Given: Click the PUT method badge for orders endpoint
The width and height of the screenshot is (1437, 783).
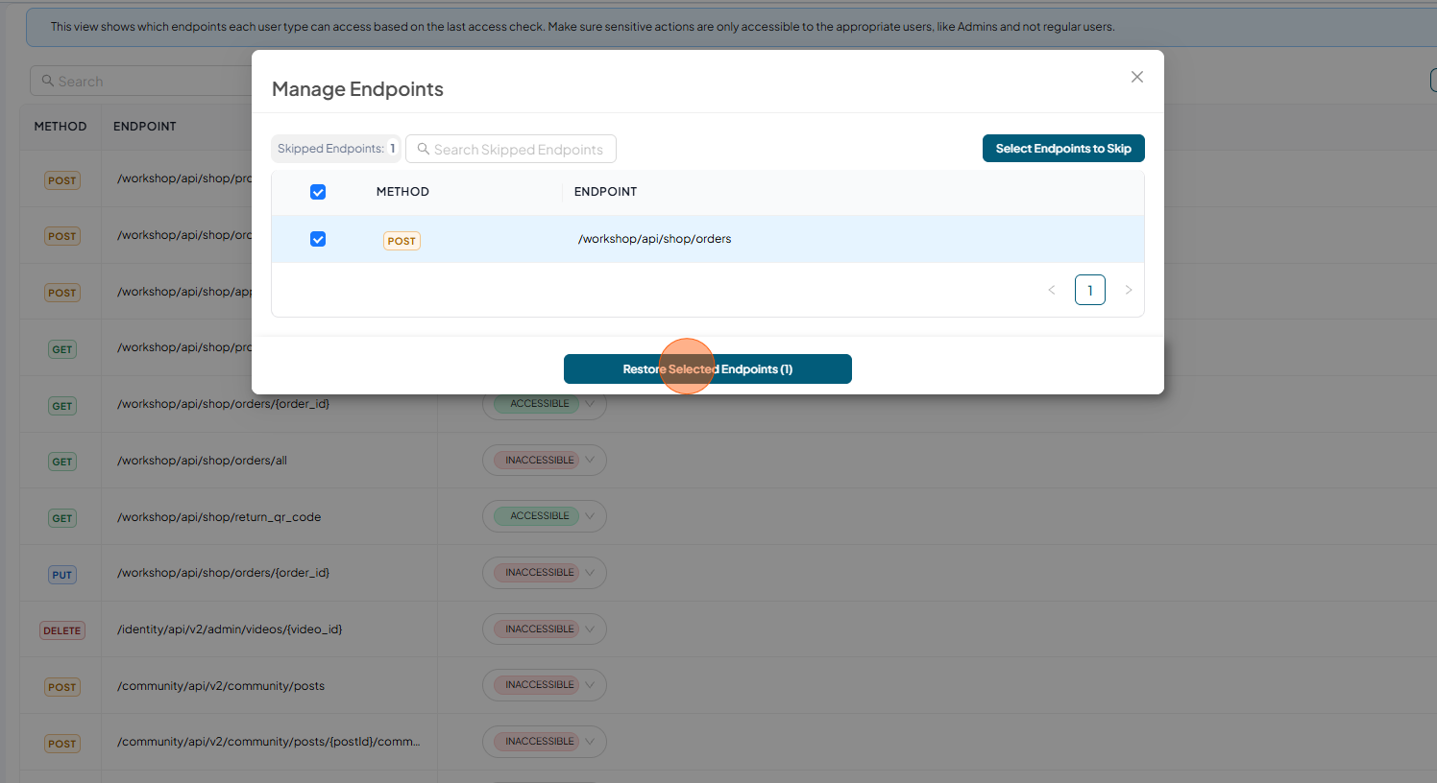Looking at the screenshot, I should pyautogui.click(x=62, y=575).
